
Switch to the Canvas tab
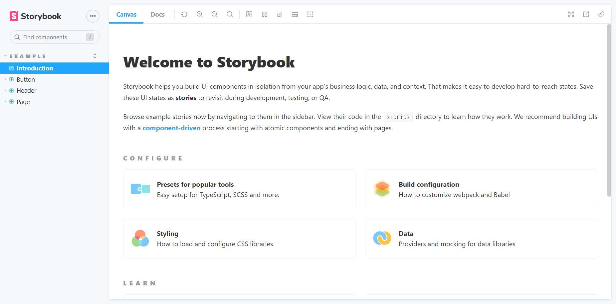126,14
